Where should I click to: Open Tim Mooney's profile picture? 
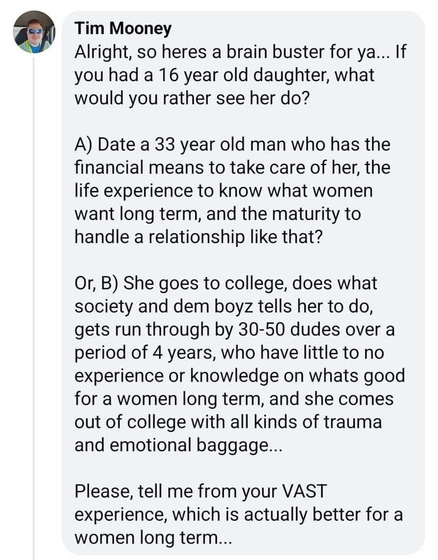34,31
